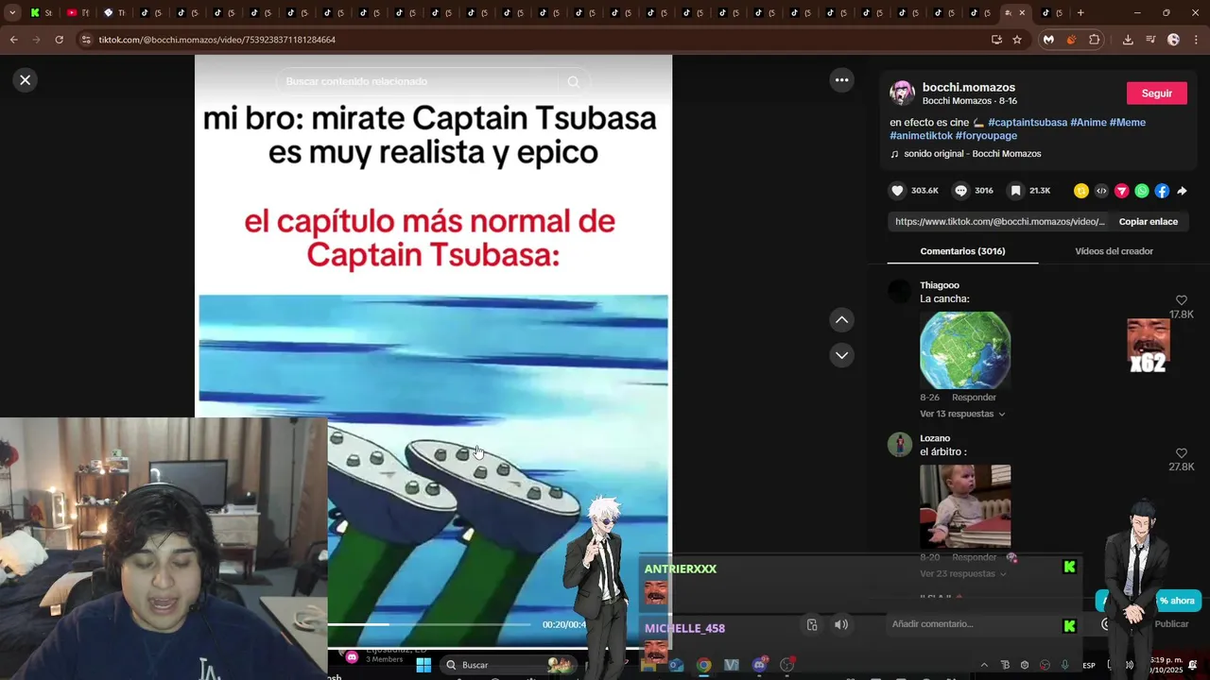1210x680 pixels.
Task: Like Thiagooo's comment heart
Action: (x=1181, y=300)
